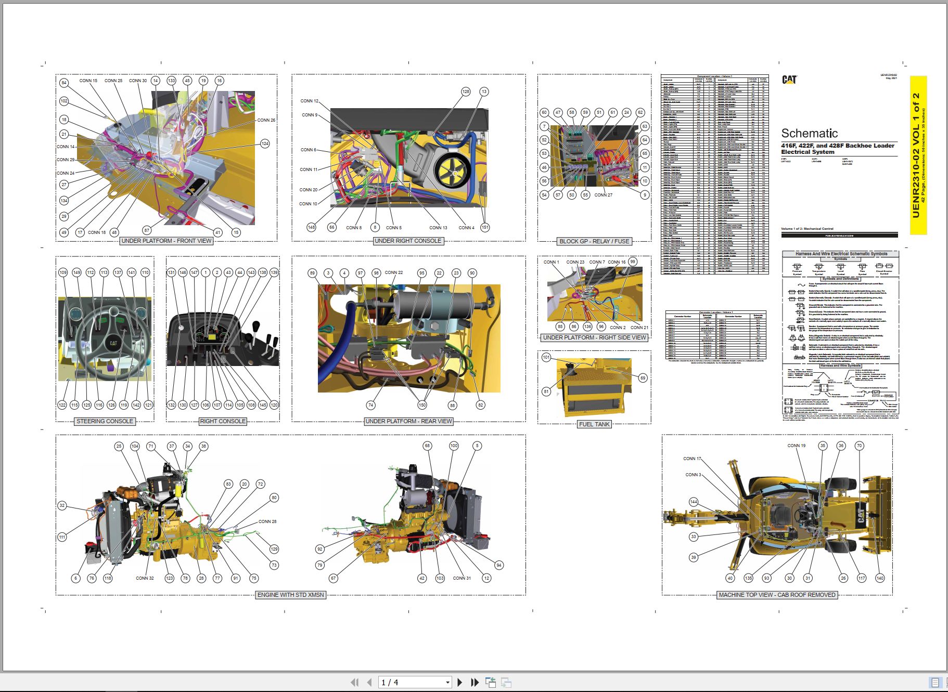Click callout number 101 near the fuel tank
Screen dimensions: 948x692
click(546, 357)
